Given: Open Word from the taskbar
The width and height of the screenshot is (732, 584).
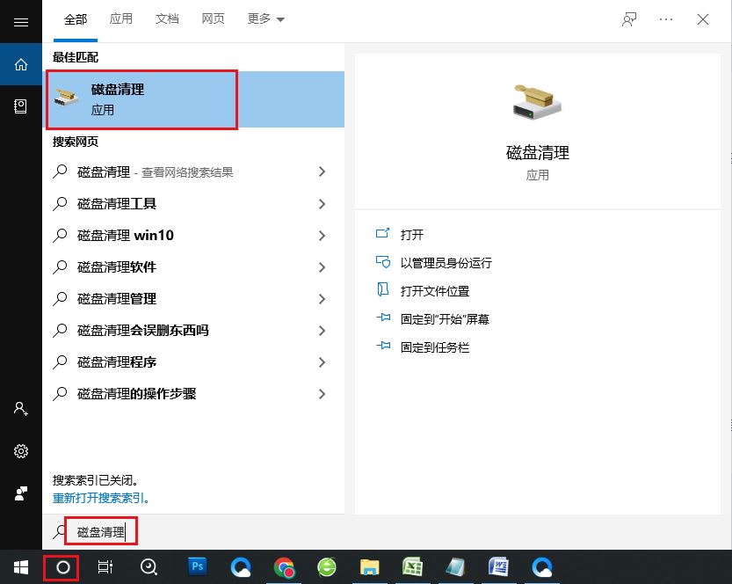Looking at the screenshot, I should [498, 566].
